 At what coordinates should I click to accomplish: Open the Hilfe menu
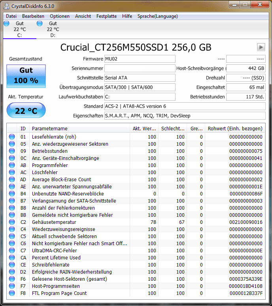[127, 16]
